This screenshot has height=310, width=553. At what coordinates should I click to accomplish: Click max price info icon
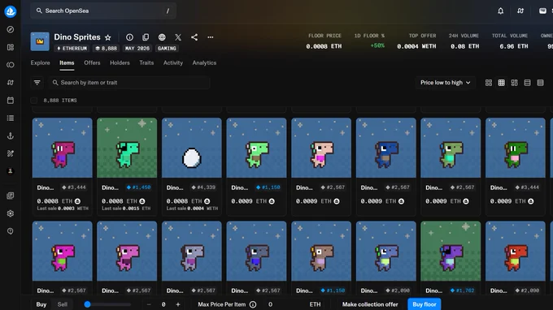[253, 304]
